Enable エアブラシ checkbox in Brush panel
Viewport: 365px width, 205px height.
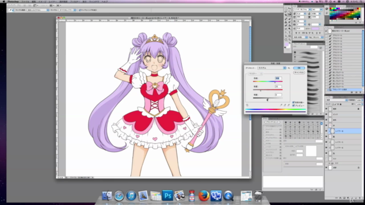pos(265,153)
